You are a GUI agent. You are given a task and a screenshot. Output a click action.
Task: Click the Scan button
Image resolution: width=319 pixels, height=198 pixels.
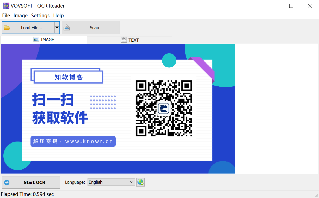(91, 28)
